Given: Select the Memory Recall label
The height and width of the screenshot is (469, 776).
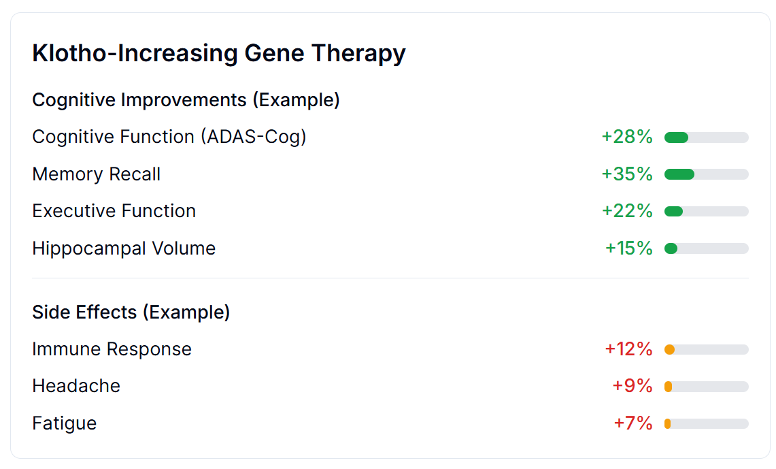Looking at the screenshot, I should coord(97,174).
